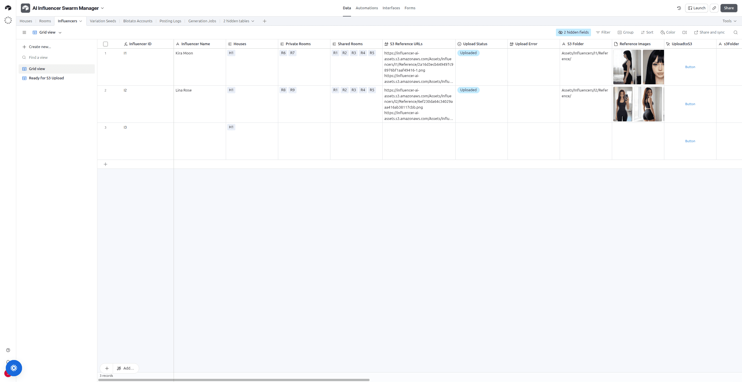Click the Share button
The height and width of the screenshot is (382, 742).
tap(729, 8)
